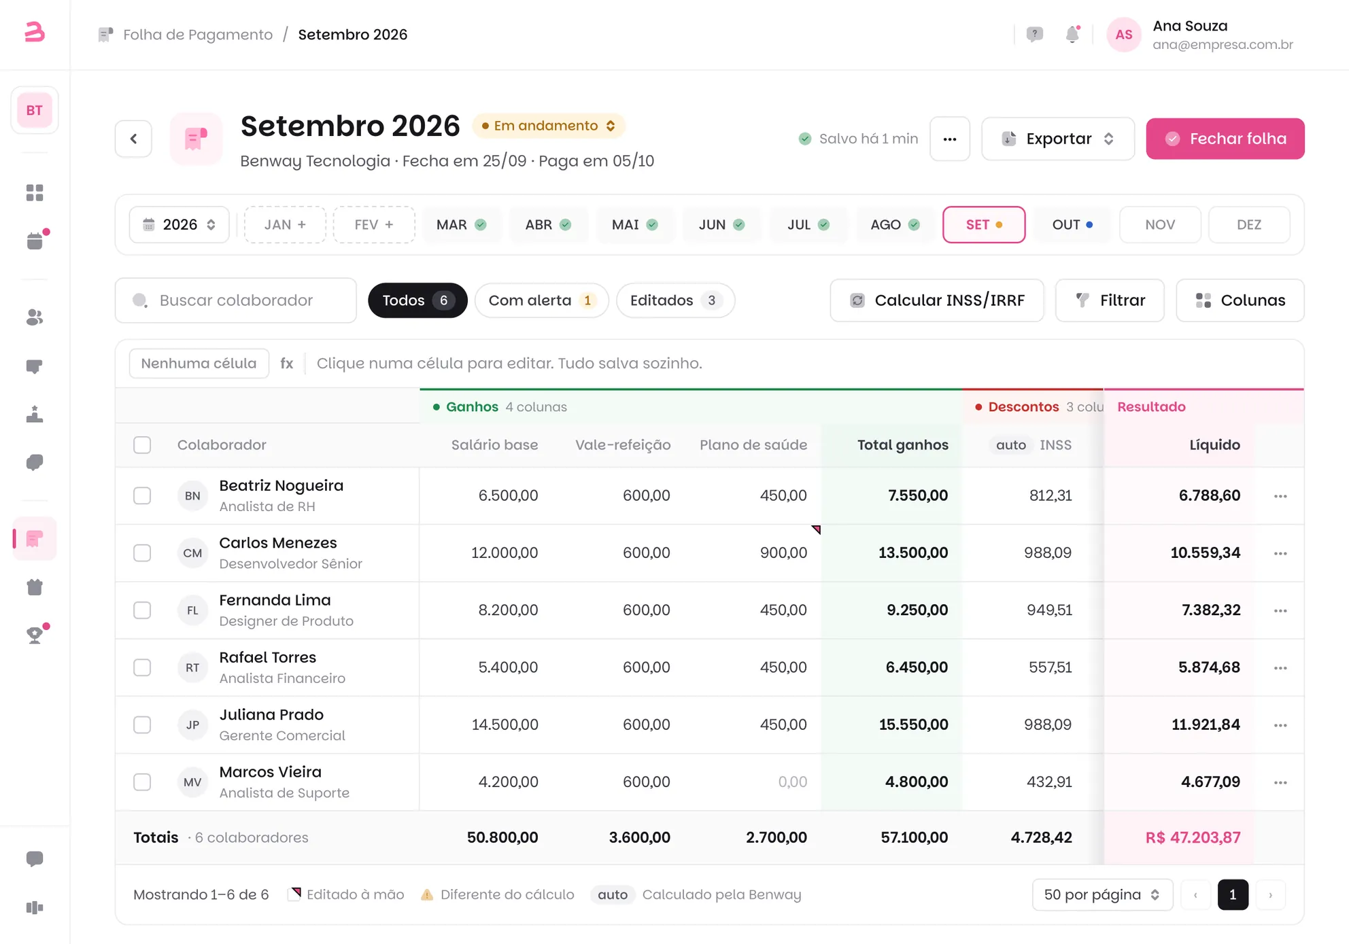
Task: Click Marcos Vieira Salário base cell 4.200,00
Action: tap(485, 782)
